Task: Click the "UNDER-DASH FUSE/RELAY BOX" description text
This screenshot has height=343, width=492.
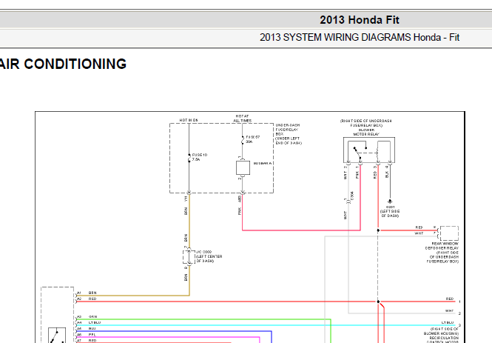Action: 289,134
